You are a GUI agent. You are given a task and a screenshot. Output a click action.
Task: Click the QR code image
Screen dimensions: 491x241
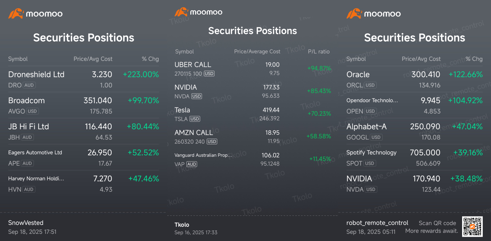click(x=472, y=226)
